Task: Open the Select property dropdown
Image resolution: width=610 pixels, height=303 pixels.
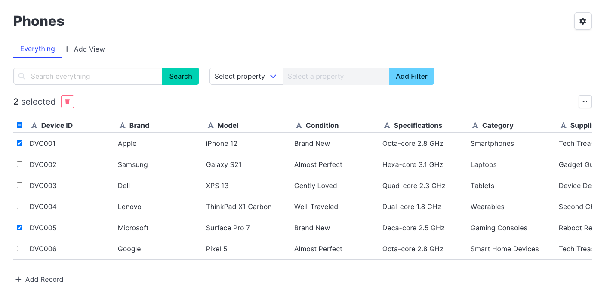Action: pos(246,76)
